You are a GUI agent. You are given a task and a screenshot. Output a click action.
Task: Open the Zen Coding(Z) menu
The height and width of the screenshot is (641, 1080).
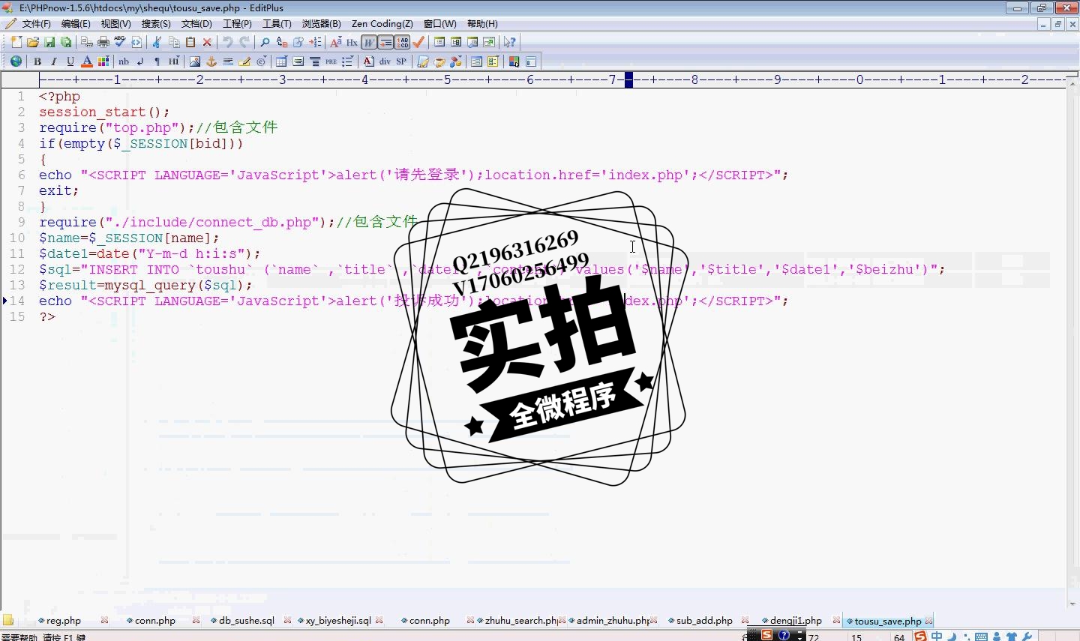point(382,24)
